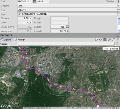Activate Modifier route editing mode
The height and width of the screenshot is (109, 120).
pos(20,40)
